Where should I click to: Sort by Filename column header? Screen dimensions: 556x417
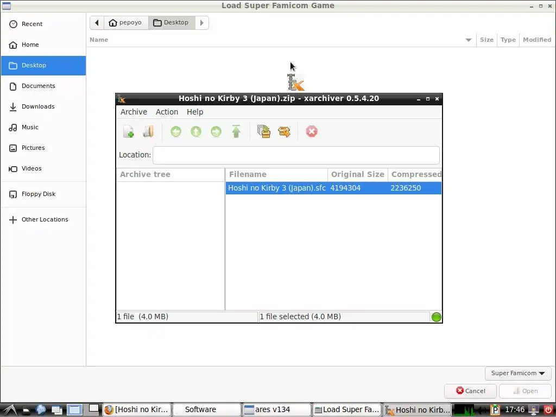click(276, 174)
